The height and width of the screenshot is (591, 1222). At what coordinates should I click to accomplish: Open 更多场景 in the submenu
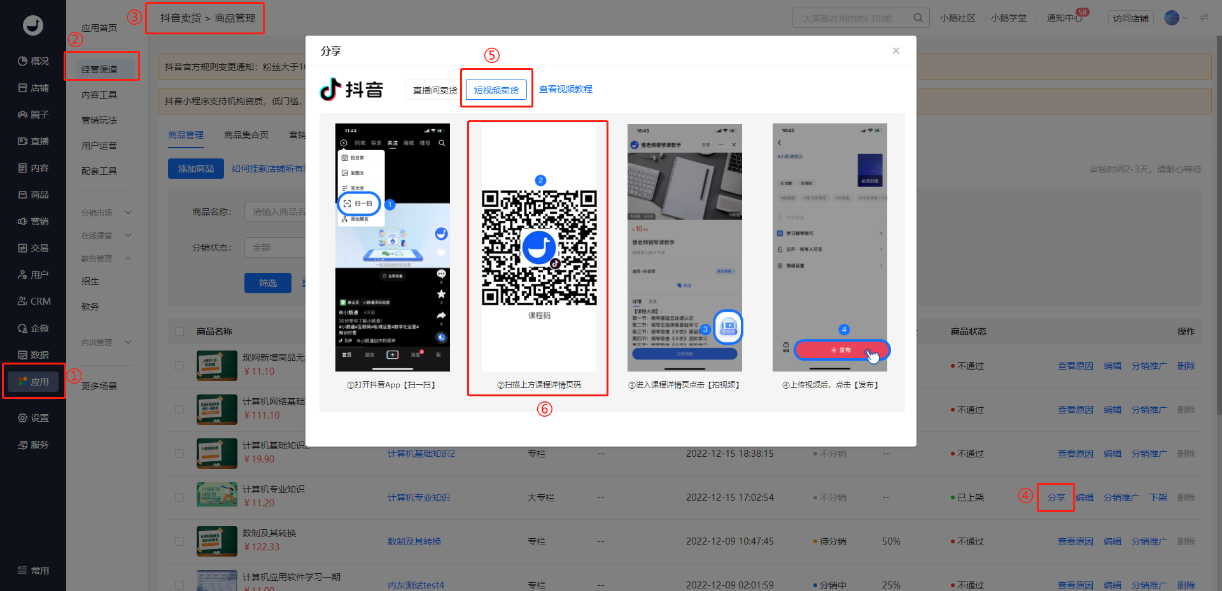point(99,386)
